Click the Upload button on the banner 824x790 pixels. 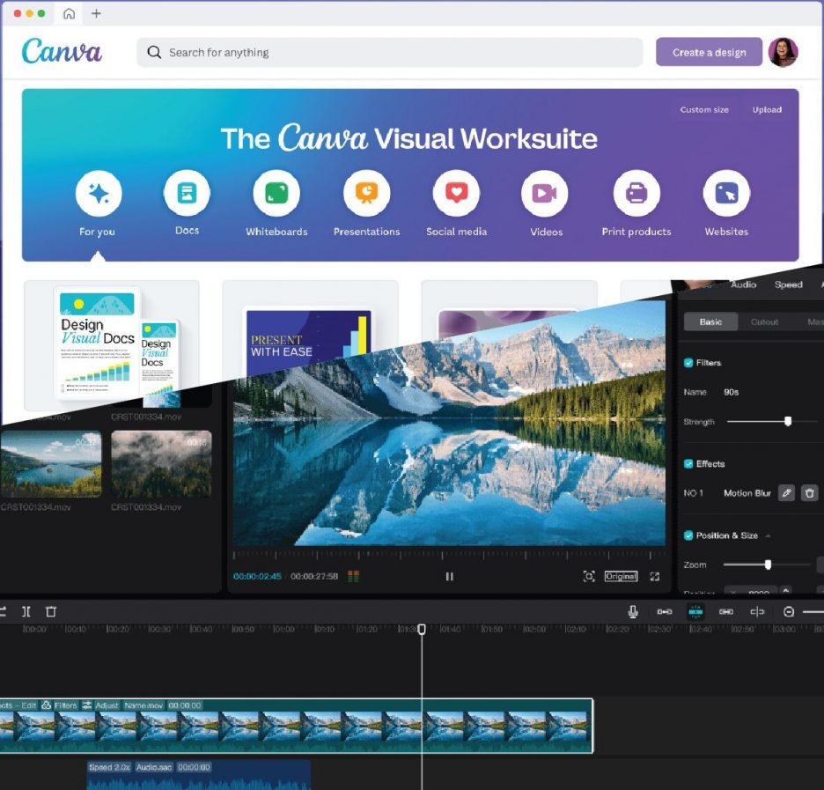[x=767, y=109]
